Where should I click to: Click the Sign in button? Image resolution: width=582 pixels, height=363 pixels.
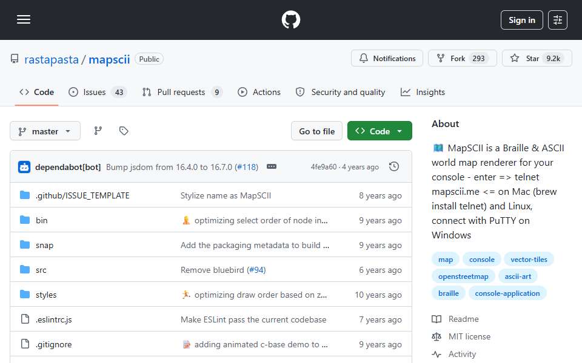[521, 20]
